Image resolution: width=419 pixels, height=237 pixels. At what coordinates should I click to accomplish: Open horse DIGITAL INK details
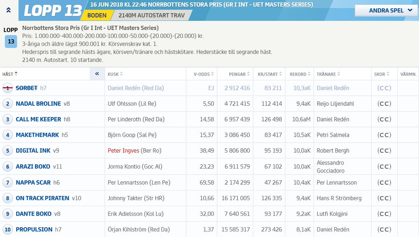point(33,151)
